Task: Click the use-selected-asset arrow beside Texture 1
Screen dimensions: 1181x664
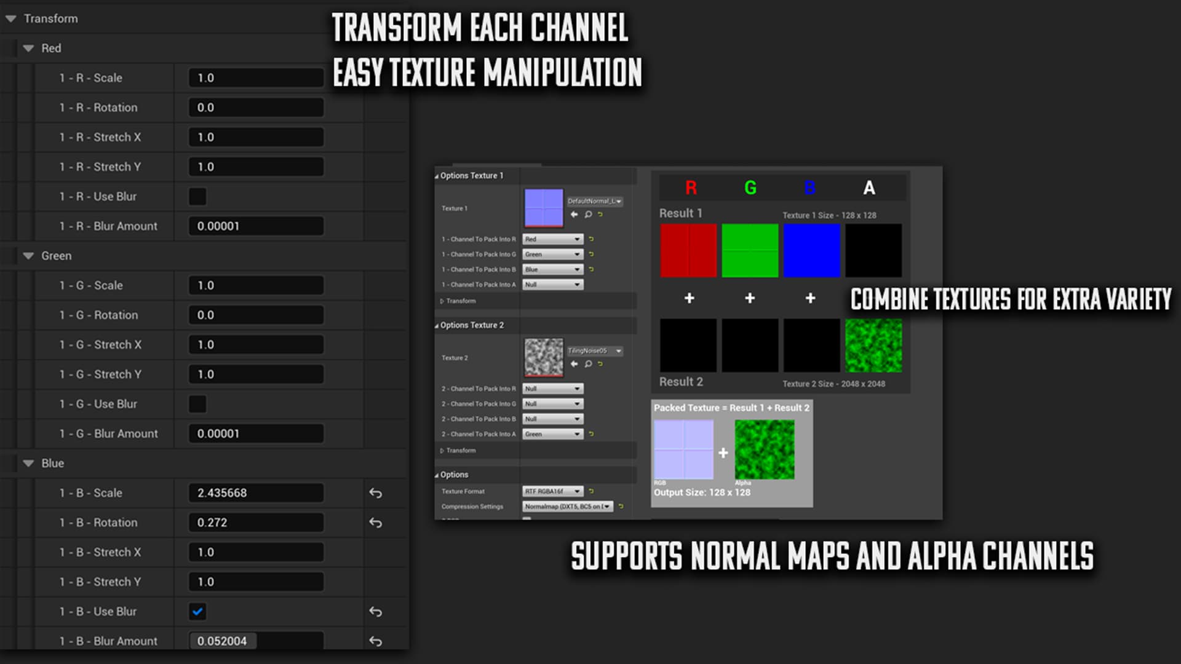Action: click(574, 215)
